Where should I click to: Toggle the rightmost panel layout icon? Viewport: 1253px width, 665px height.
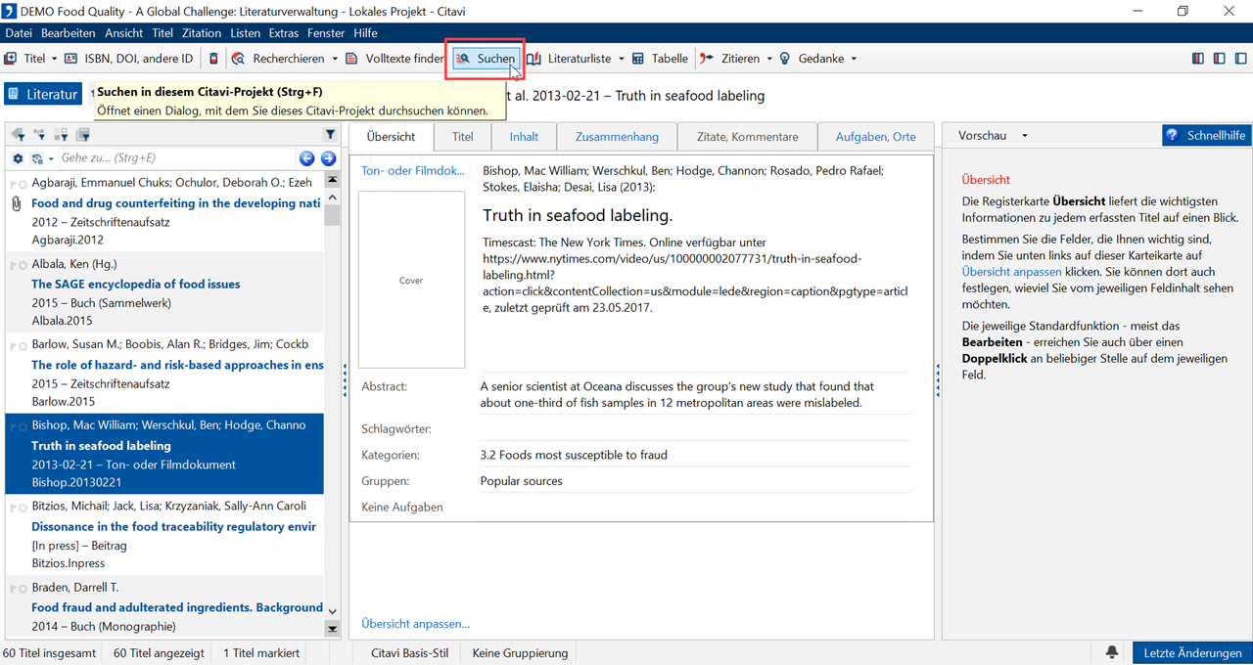[1240, 59]
